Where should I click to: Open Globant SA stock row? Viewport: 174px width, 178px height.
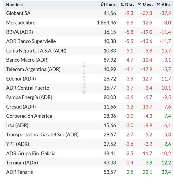click(18, 13)
